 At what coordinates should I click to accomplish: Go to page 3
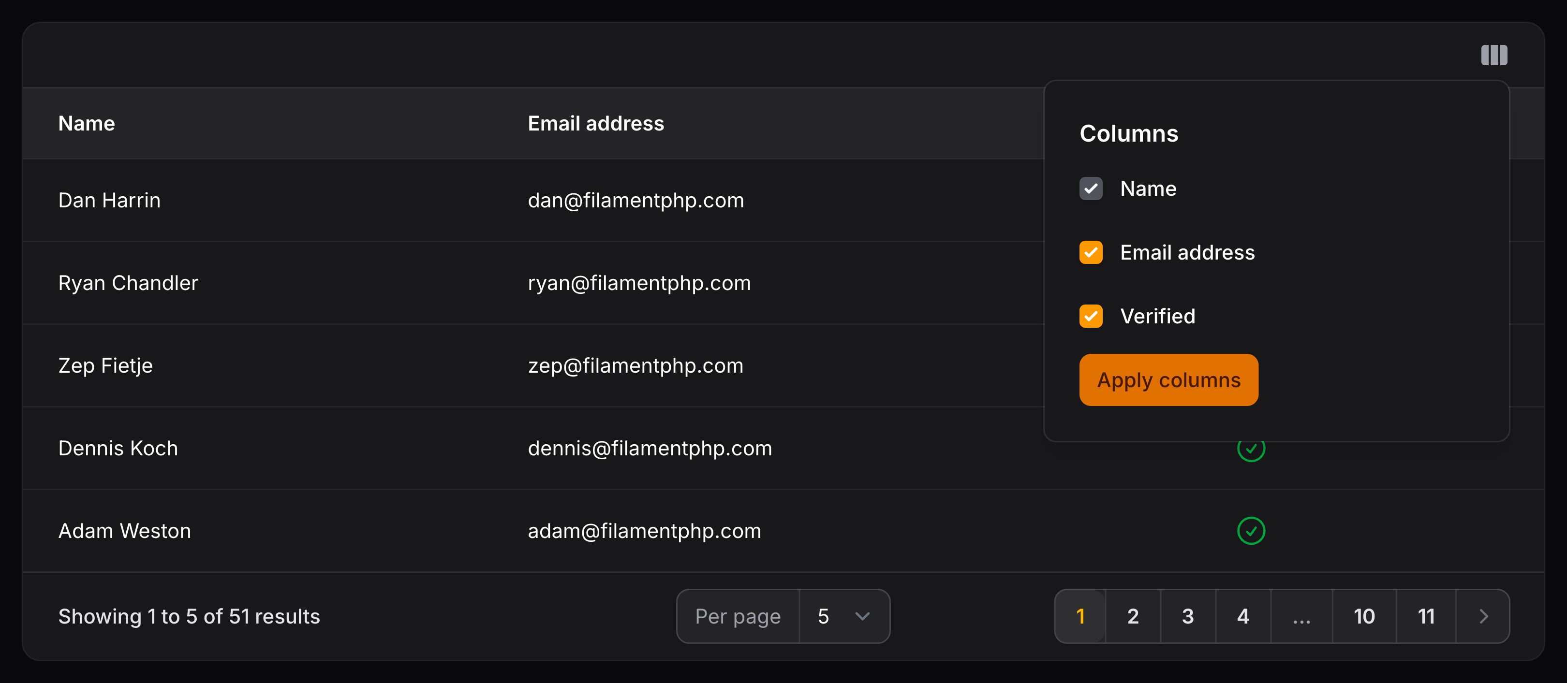tap(1187, 616)
